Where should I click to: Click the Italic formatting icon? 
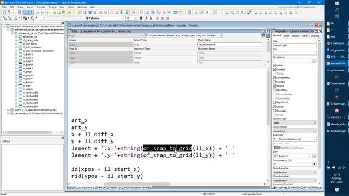[146, 18]
